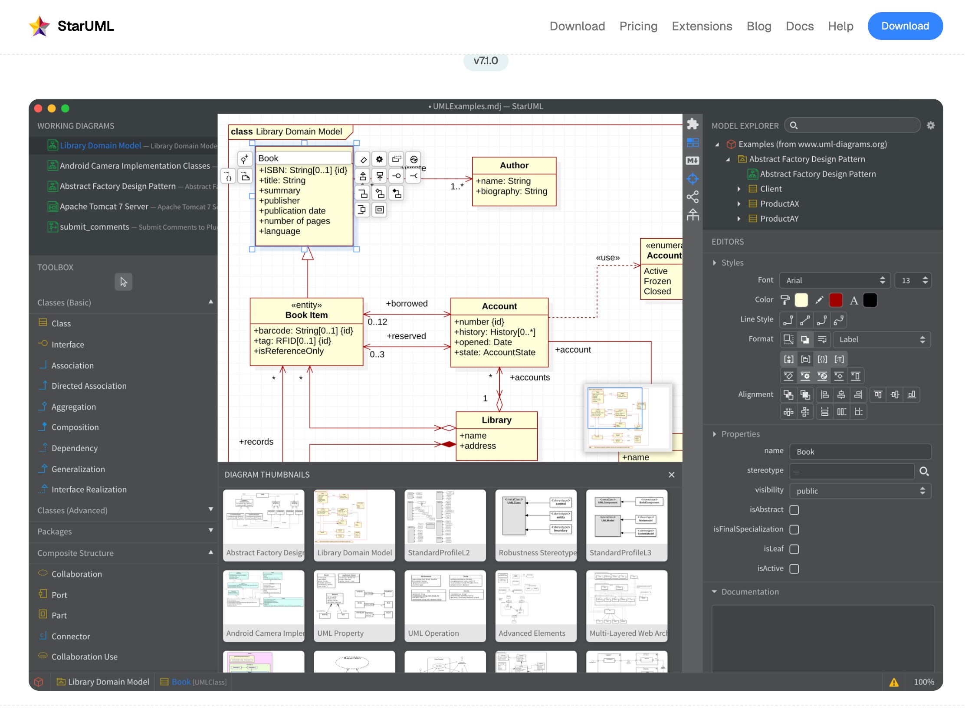Click the Download text link in navigation

pos(577,26)
